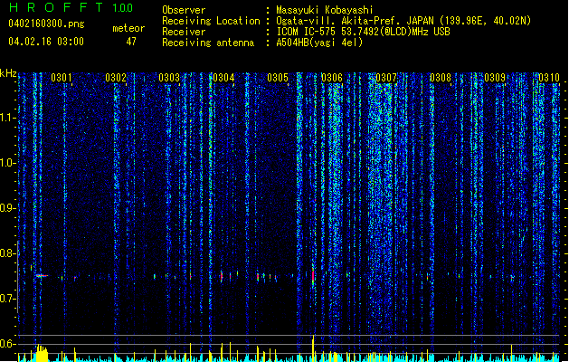Click the 0.8 kHz axis tick label
The height and width of the screenshot is (362, 569).
click(8, 253)
